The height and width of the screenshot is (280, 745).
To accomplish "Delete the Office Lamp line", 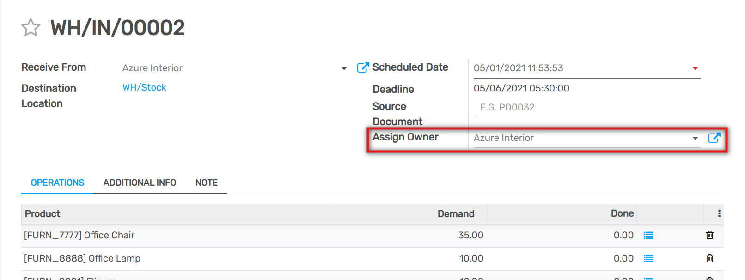I will [x=709, y=258].
